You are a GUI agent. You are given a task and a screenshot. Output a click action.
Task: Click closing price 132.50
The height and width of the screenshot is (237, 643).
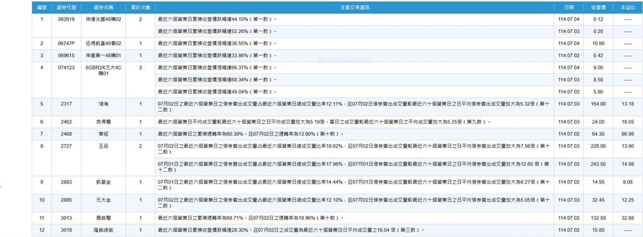(598, 218)
